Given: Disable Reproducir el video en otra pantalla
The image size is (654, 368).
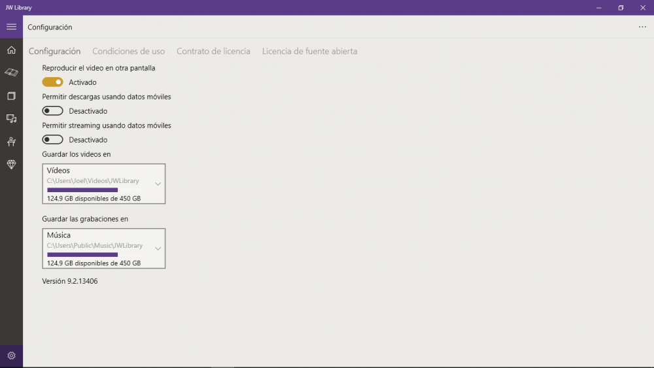Looking at the screenshot, I should (52, 82).
